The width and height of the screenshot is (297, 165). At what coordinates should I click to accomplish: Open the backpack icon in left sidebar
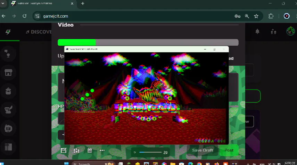[8, 91]
